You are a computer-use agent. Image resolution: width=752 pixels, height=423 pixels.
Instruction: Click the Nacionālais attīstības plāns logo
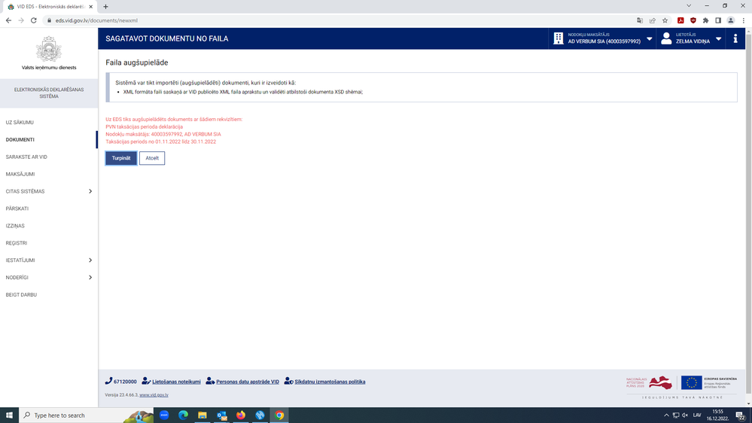point(649,382)
